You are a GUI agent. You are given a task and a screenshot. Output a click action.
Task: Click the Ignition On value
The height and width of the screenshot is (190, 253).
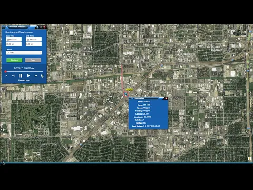coord(144,123)
